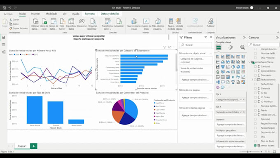Adjust the zoom slider in status bar
The height and width of the screenshot is (158, 280).
pos(248,151)
